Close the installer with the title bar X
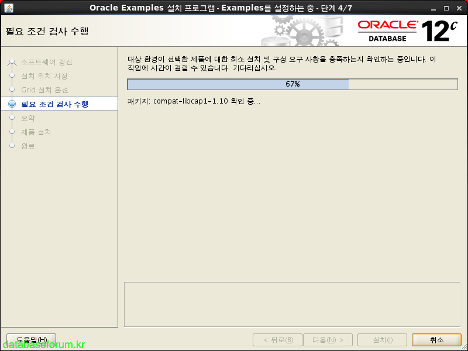Screen dimensions: 468x351 click(459, 8)
